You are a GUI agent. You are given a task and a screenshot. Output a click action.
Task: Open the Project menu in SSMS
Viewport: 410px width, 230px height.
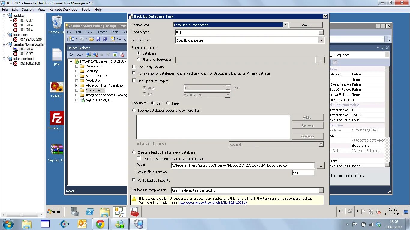tap(101, 32)
